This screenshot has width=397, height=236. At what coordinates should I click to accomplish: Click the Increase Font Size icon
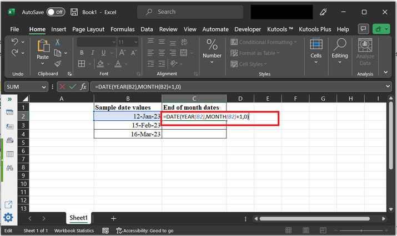(x=123, y=53)
